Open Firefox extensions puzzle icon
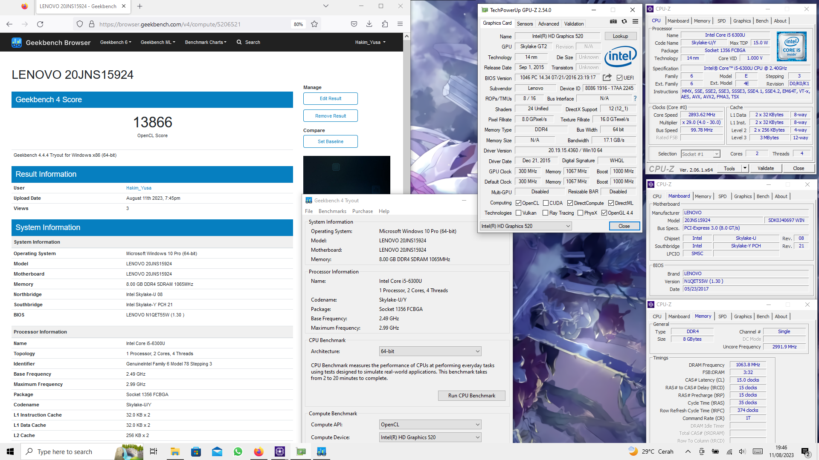 point(385,24)
